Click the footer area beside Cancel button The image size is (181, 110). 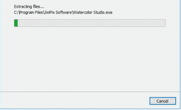pyautogui.click(x=74, y=101)
